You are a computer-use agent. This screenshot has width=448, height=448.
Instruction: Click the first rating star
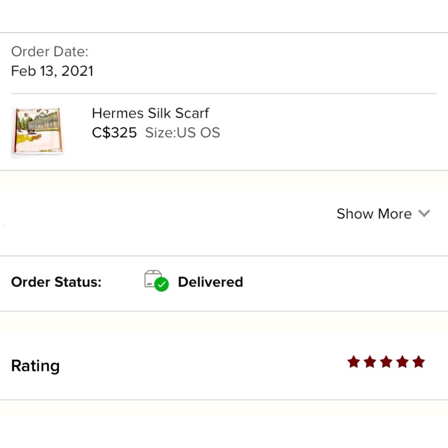point(353,362)
